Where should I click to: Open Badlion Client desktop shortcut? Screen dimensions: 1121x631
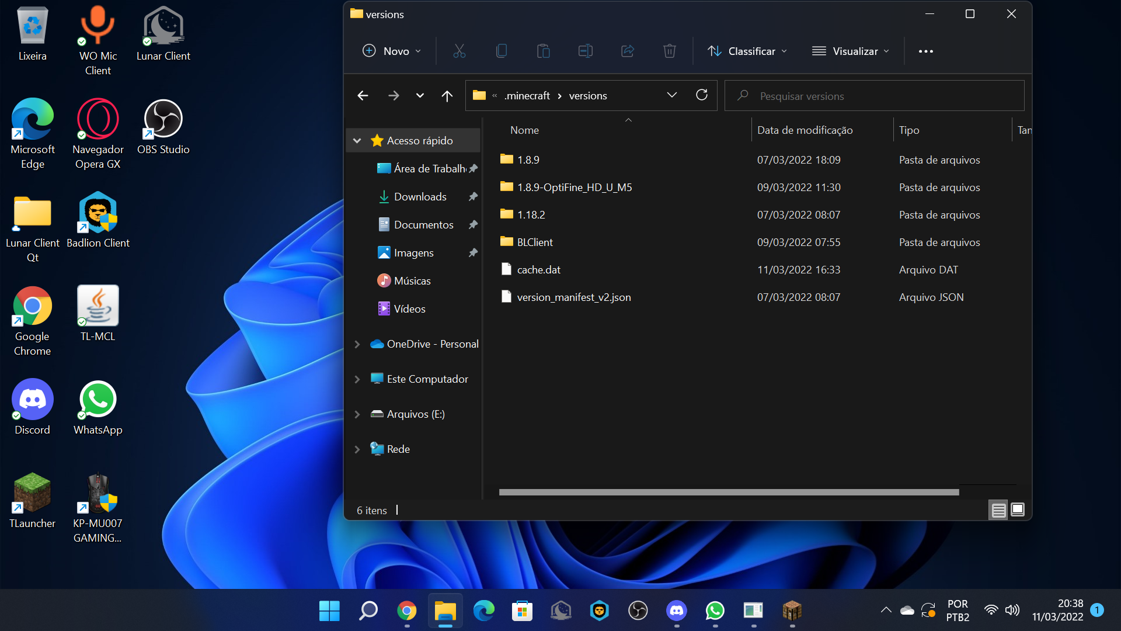tap(98, 221)
